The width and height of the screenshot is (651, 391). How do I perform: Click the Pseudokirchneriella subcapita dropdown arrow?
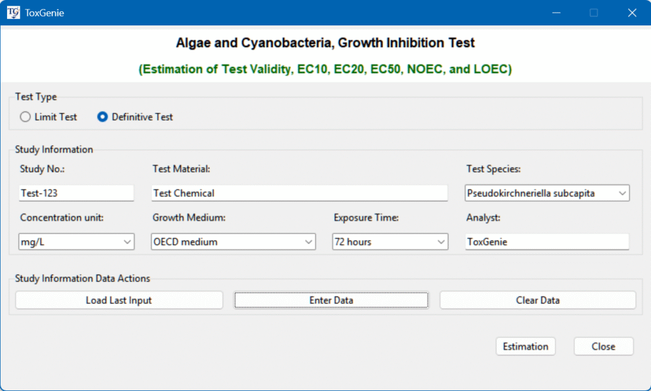[621, 193]
